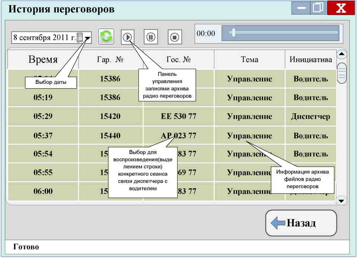
Task: Start playback with the play button
Action: click(127, 37)
